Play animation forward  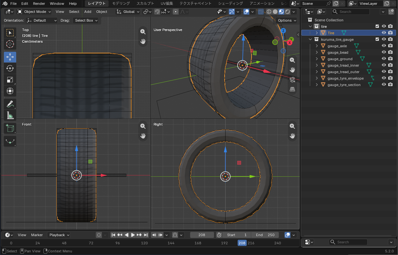(133, 235)
